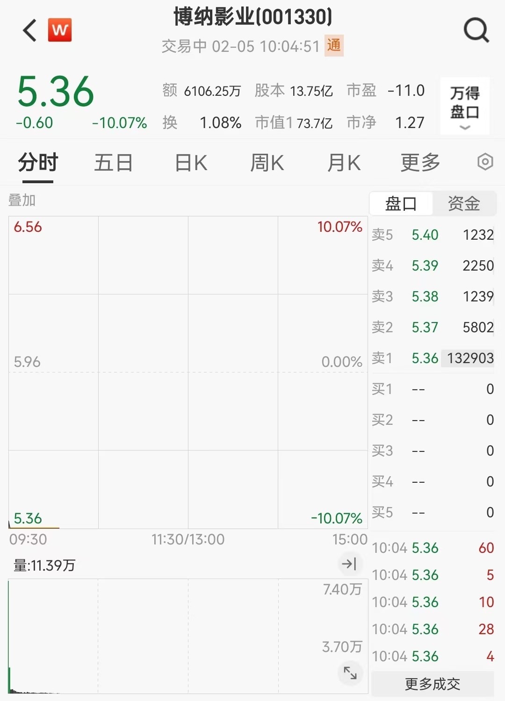
Task: Expand chart to fullscreen icon
Action: 350,673
